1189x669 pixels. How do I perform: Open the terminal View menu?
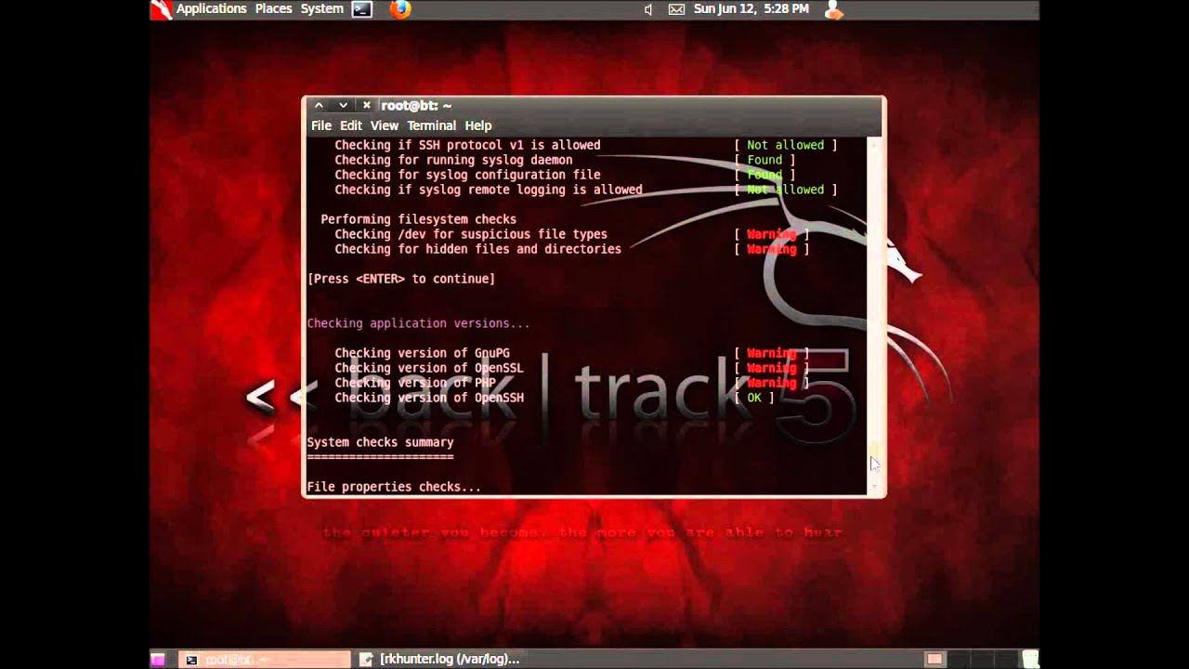point(384,125)
